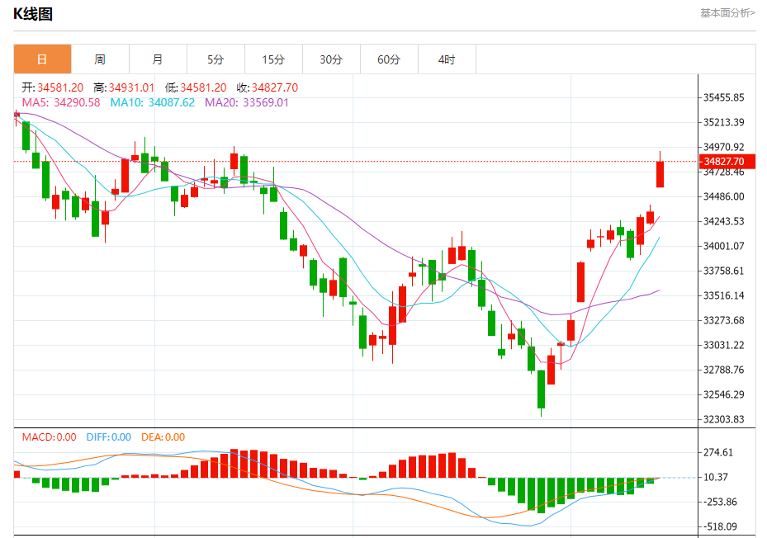Click the 35455.85 price axis label

723,97
